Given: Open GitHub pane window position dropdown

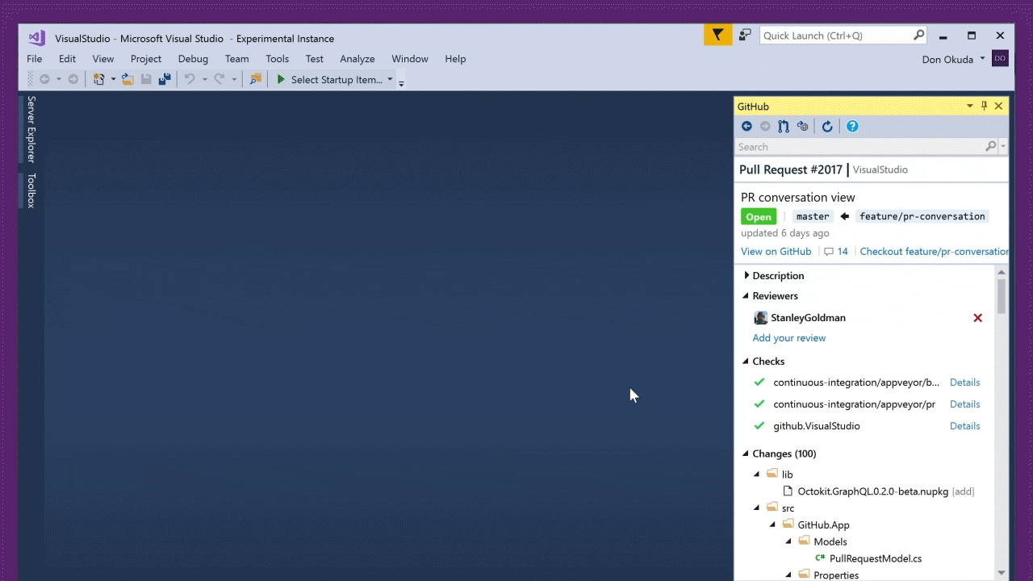Looking at the screenshot, I should click(x=970, y=106).
